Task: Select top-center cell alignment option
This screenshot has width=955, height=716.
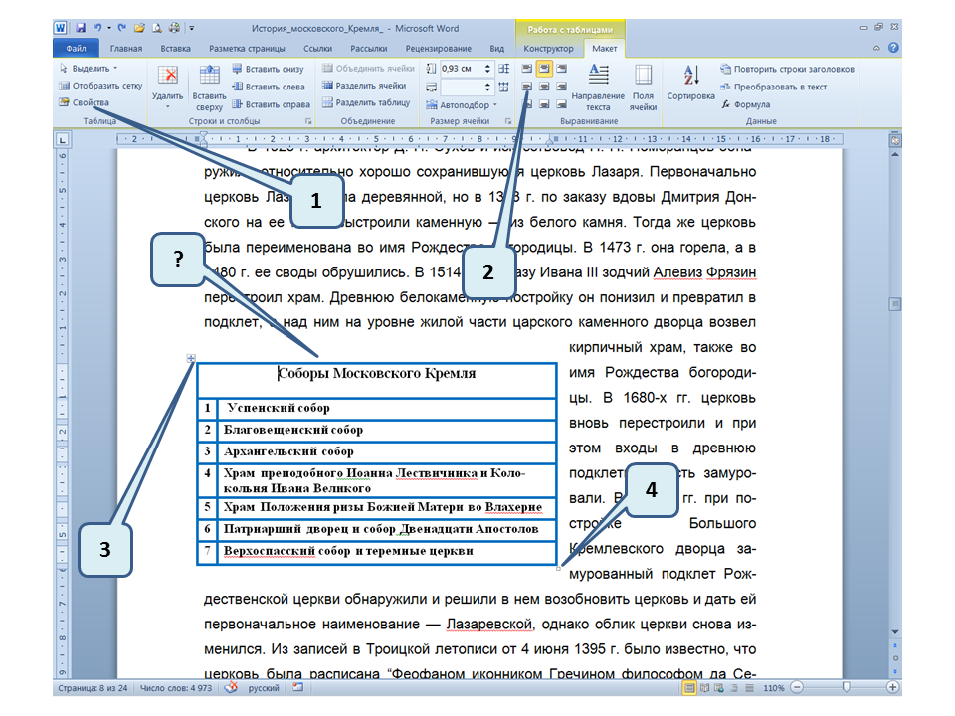Action: (544, 69)
